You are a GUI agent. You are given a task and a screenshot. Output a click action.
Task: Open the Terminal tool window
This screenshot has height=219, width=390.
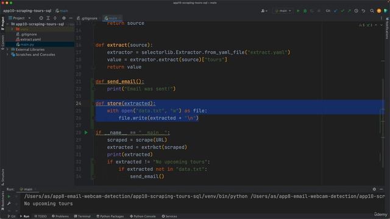(82, 217)
